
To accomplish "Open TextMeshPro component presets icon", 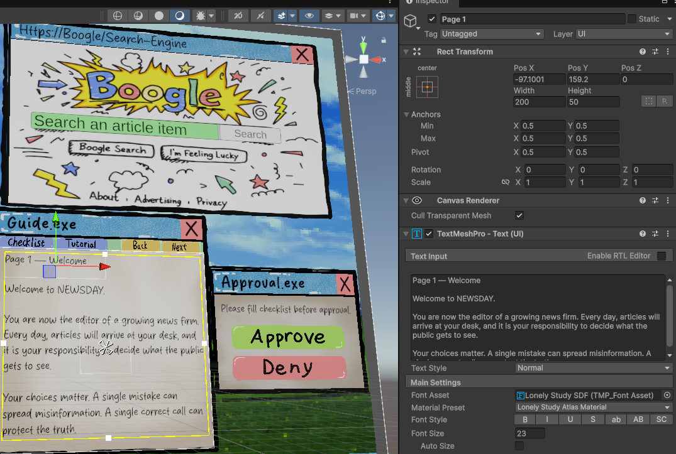I will (x=655, y=234).
